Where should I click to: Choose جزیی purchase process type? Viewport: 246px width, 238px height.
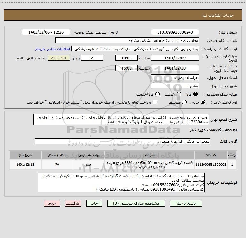pyautogui.click(x=203, y=102)
